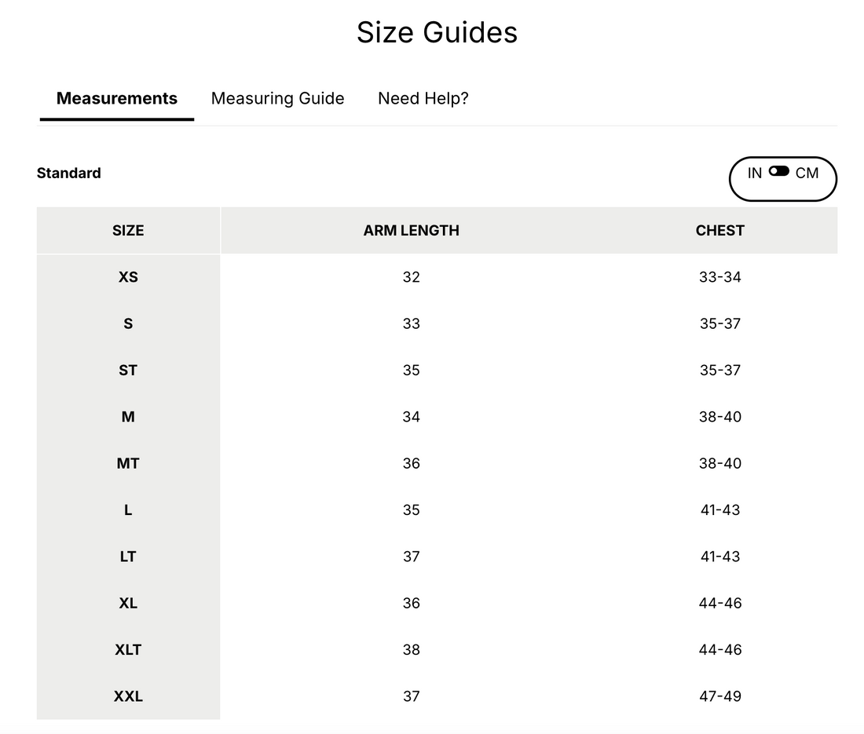
Task: Switch to the Measuring Guide tab
Action: point(277,98)
